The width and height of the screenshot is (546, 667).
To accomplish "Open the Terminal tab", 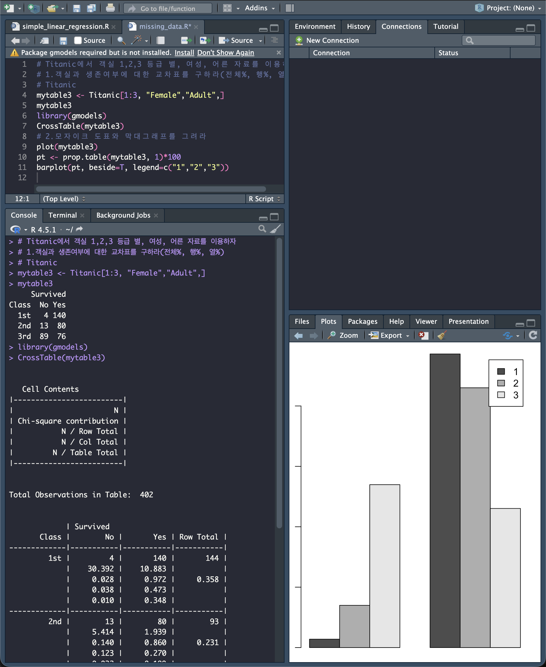I will [x=62, y=215].
